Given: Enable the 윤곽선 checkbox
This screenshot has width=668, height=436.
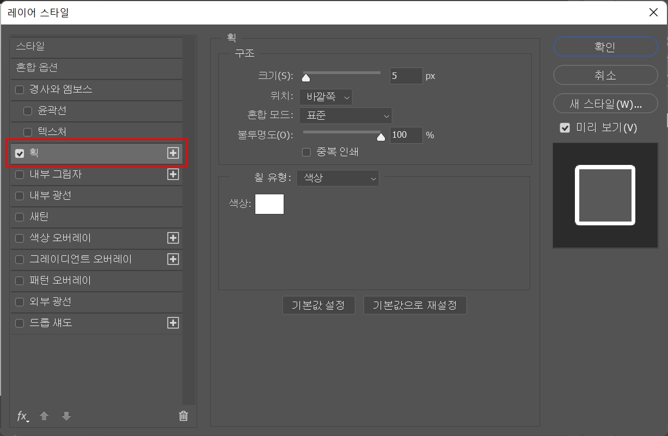Looking at the screenshot, I should 28,111.
